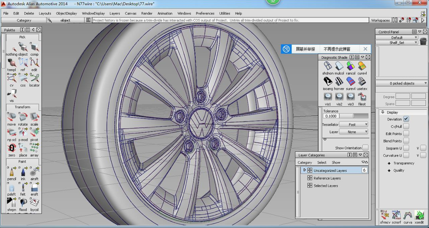Screen dimensions: 429x228
Task: Enable the Edit Points checkbox
Action: [x=406, y=133]
